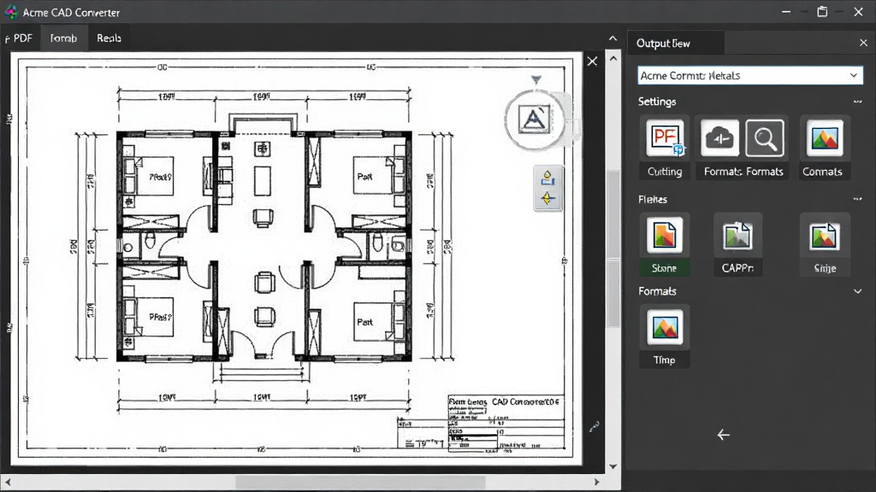Open the file section more options

pos(857,199)
